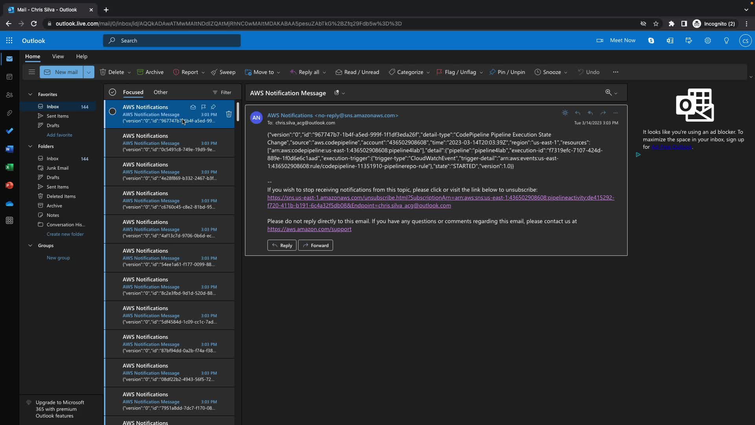Select the first AWS Notifications message checkbox
755x425 pixels.
pos(112,111)
